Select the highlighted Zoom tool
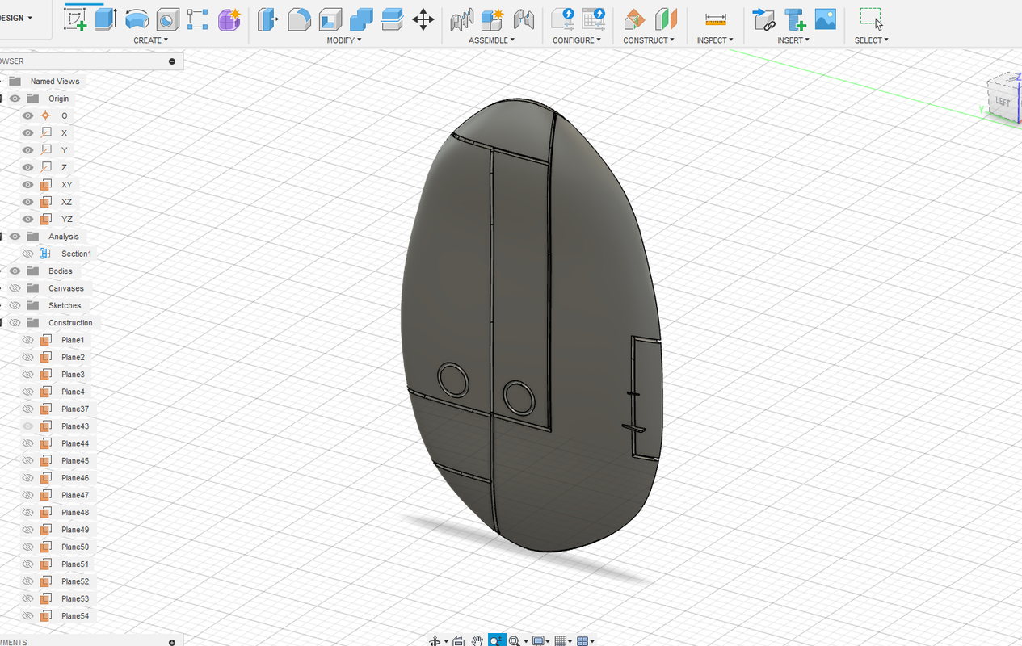Screen dimensions: 1022x646 [x=497, y=641]
